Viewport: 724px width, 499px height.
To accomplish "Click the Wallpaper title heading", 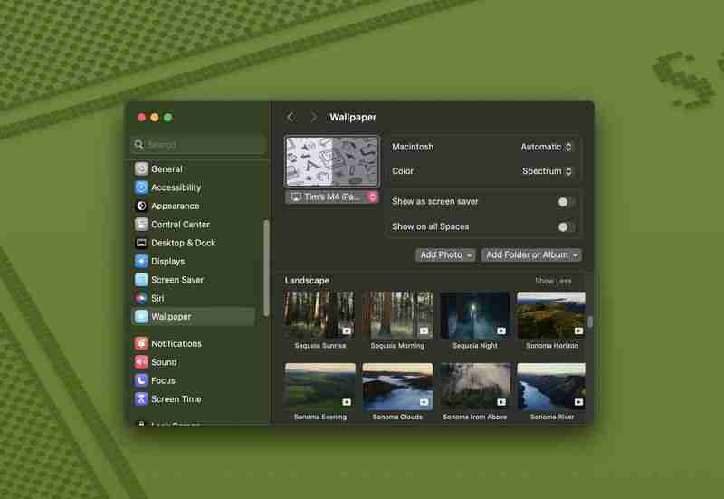I will [x=353, y=118].
